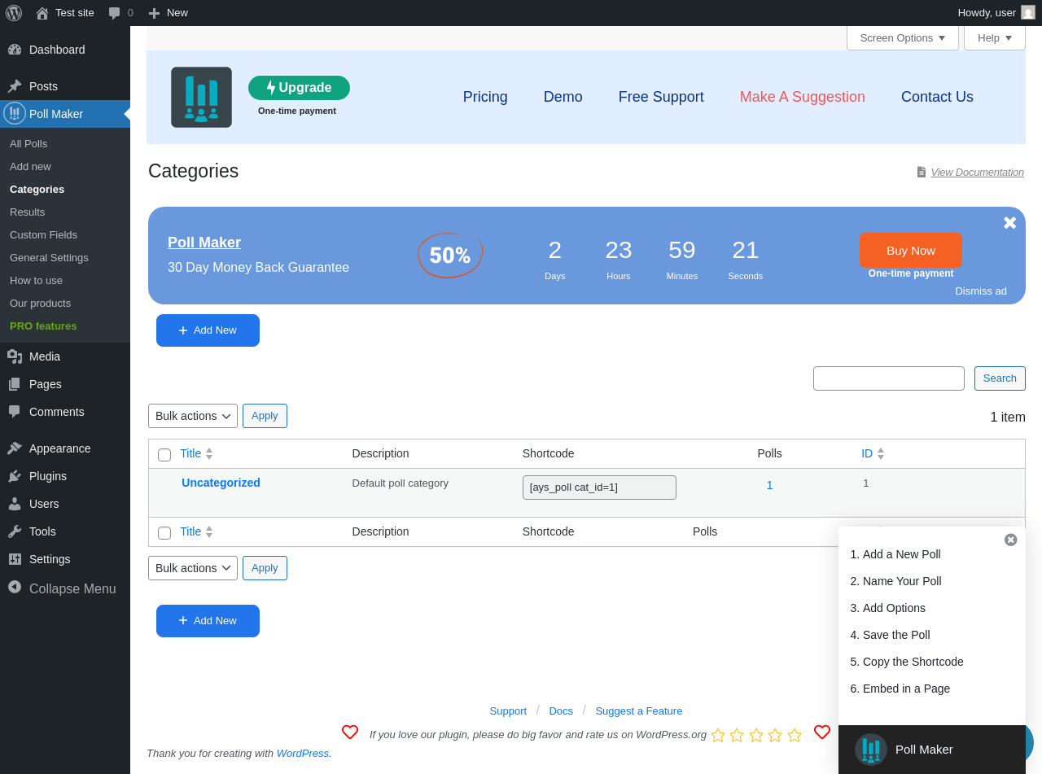Open Suggest a Feature footer link

[x=639, y=711]
